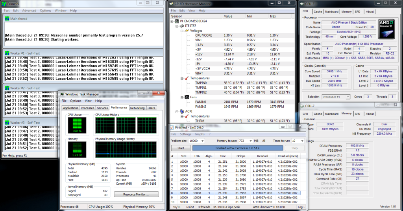The height and width of the screenshot is (211, 403).
Task: Click the Temperatures icon under ACPI
Action: pos(187,116)
